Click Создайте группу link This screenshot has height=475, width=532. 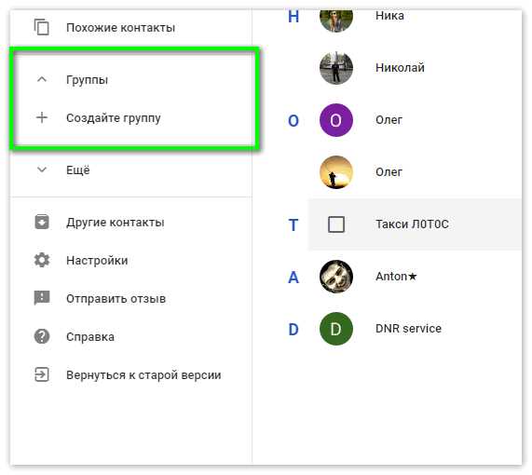pyautogui.click(x=114, y=118)
